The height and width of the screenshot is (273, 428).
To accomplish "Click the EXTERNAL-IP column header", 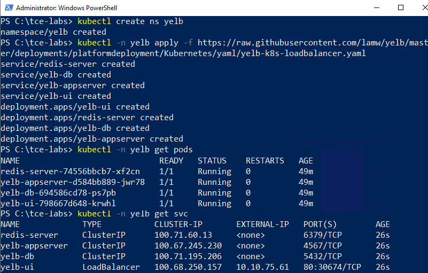I will point(262,224).
